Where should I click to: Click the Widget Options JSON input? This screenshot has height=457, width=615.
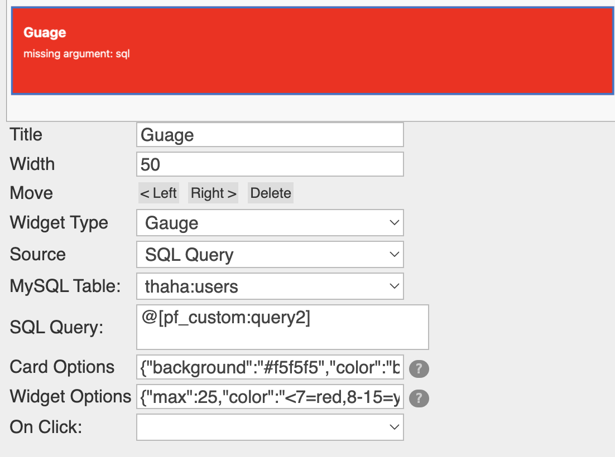[x=270, y=398]
